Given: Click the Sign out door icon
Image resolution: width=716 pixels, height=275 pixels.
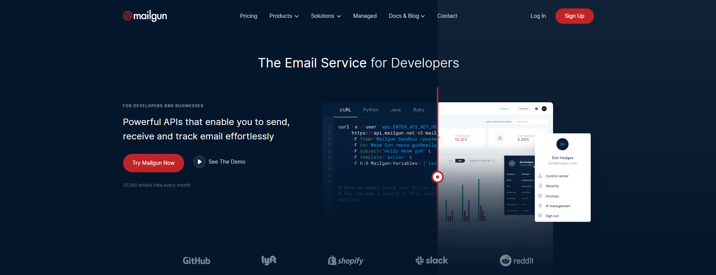Looking at the screenshot, I should 540,216.
